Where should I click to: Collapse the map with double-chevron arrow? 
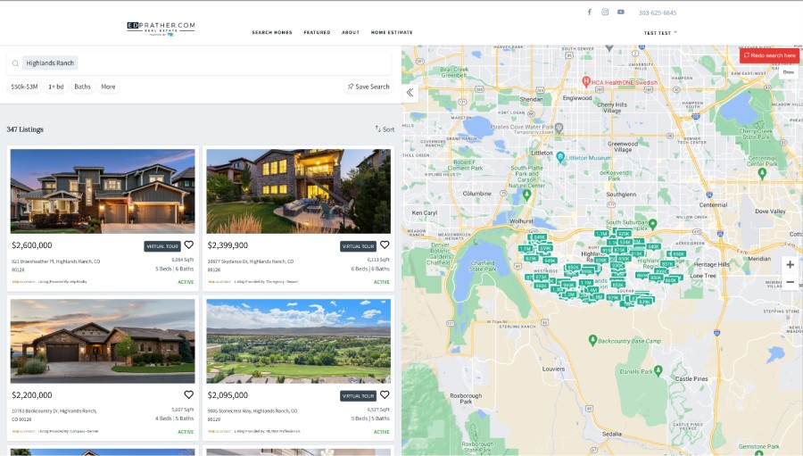[x=410, y=92]
